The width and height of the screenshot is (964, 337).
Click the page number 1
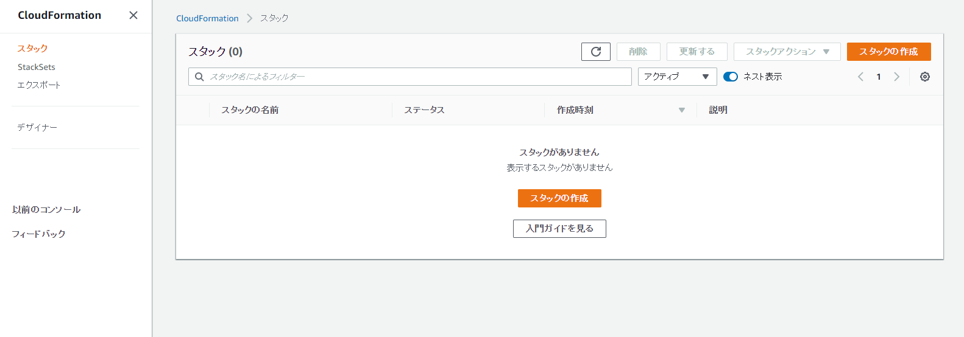(x=879, y=77)
